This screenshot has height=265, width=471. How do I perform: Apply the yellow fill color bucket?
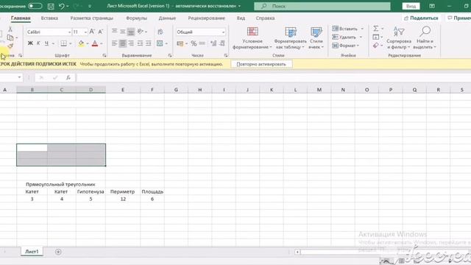(x=81, y=43)
